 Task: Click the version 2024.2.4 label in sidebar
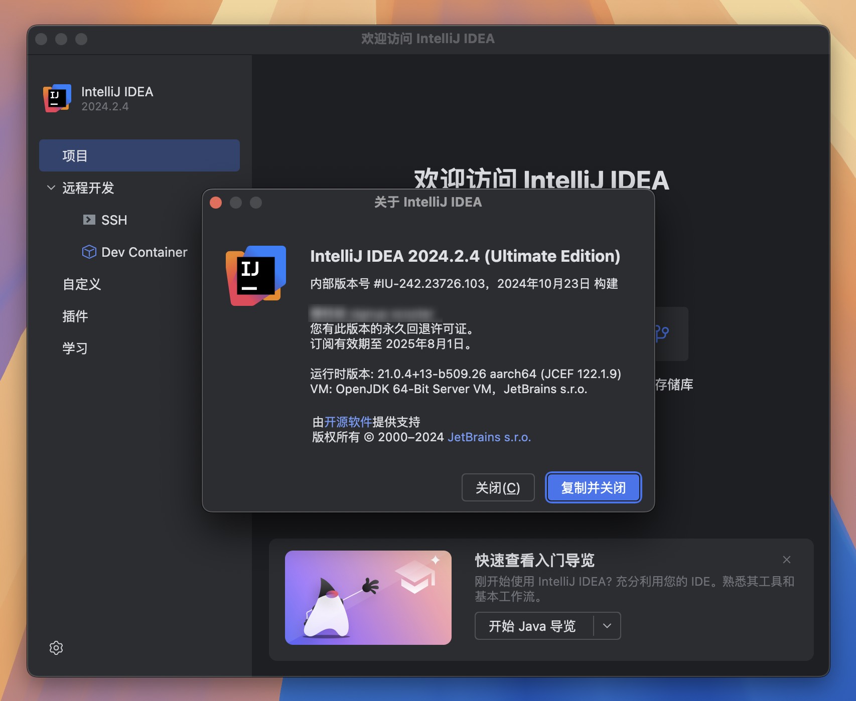pyautogui.click(x=105, y=106)
